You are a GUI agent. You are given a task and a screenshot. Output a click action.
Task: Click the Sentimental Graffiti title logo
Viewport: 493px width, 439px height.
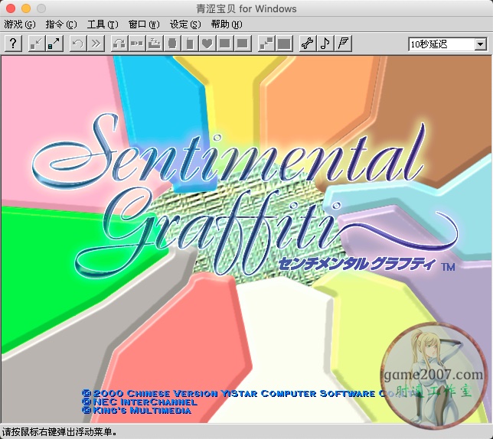[243, 195]
